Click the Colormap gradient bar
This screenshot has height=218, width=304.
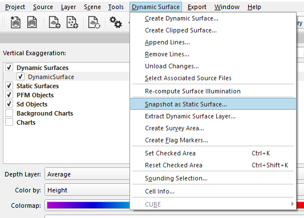(88, 205)
